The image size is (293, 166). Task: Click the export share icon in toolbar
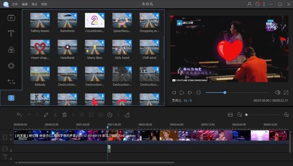(127, 115)
